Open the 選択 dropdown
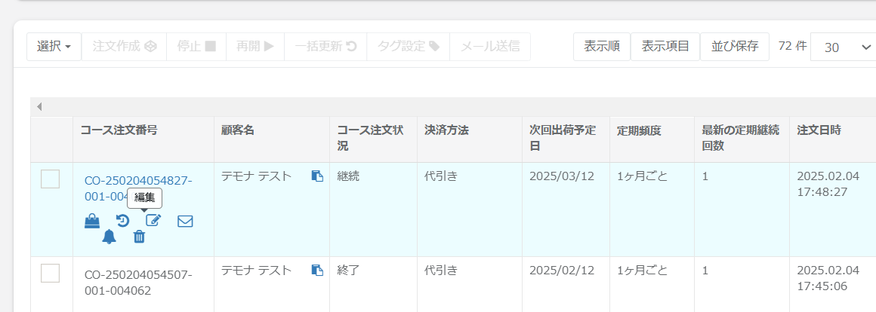 (54, 47)
